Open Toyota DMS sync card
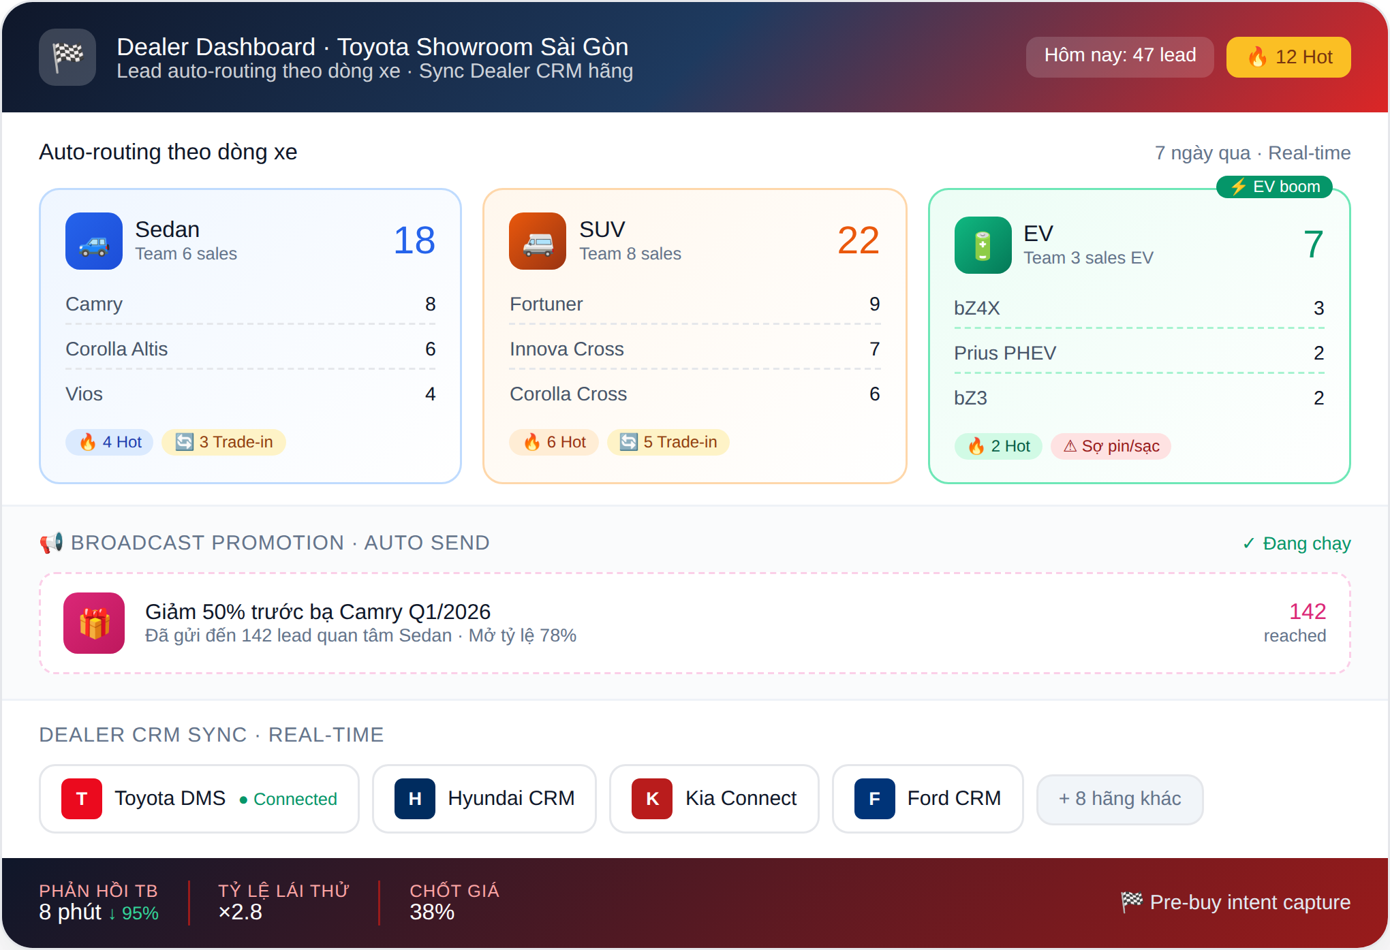The width and height of the screenshot is (1390, 950). tap(199, 799)
